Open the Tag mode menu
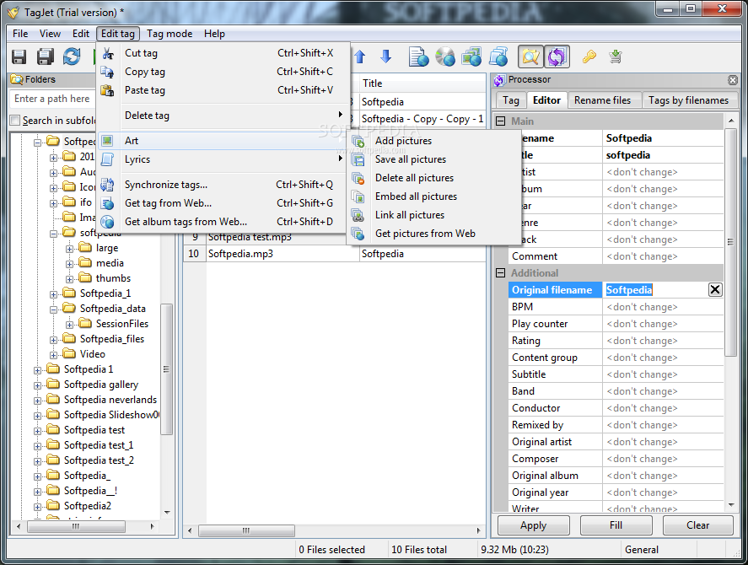 pos(170,34)
